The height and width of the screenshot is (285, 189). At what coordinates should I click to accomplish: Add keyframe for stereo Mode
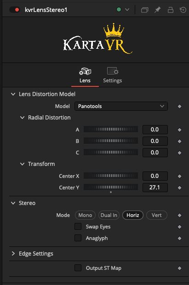point(179,216)
